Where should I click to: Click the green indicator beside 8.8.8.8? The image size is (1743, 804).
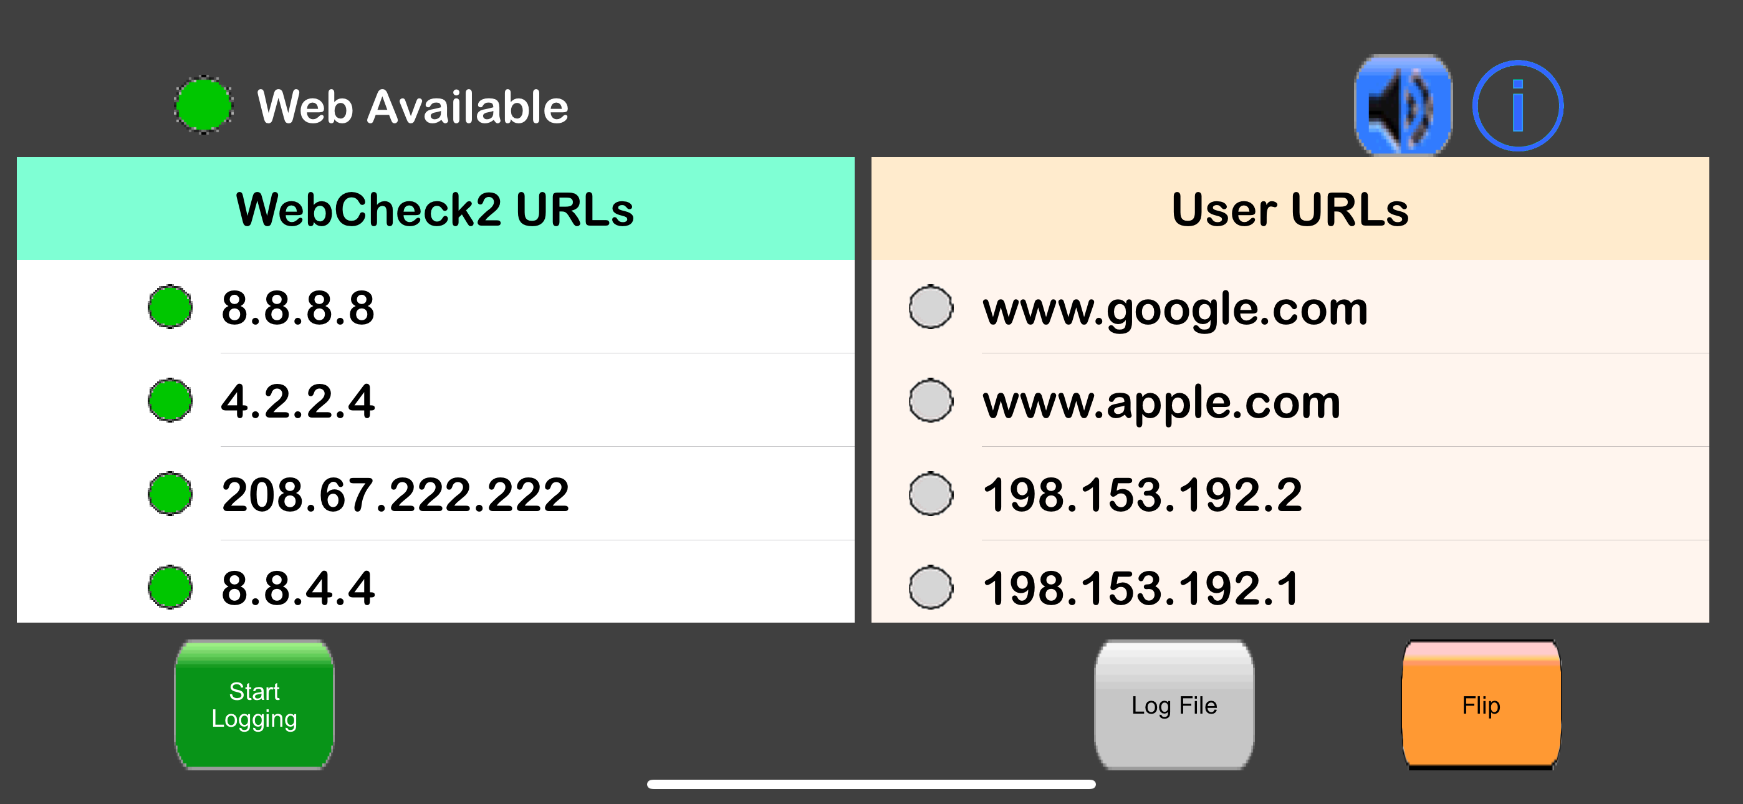click(170, 307)
